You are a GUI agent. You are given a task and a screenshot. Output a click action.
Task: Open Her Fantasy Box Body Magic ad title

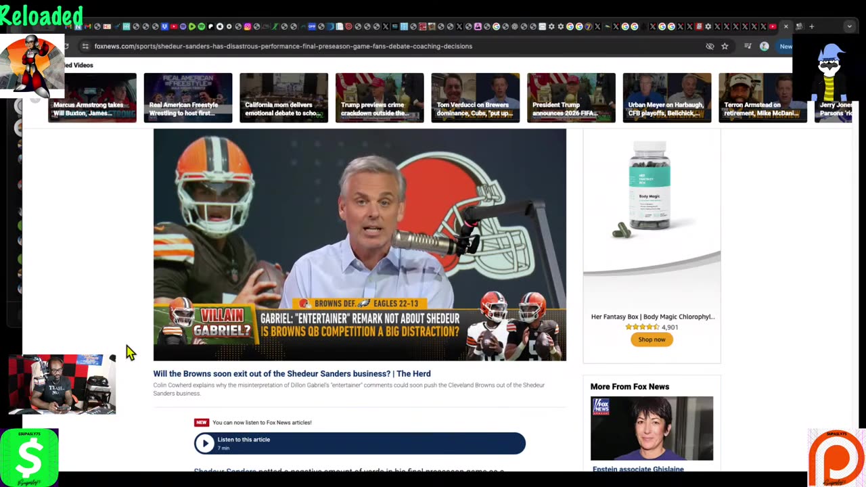point(653,317)
